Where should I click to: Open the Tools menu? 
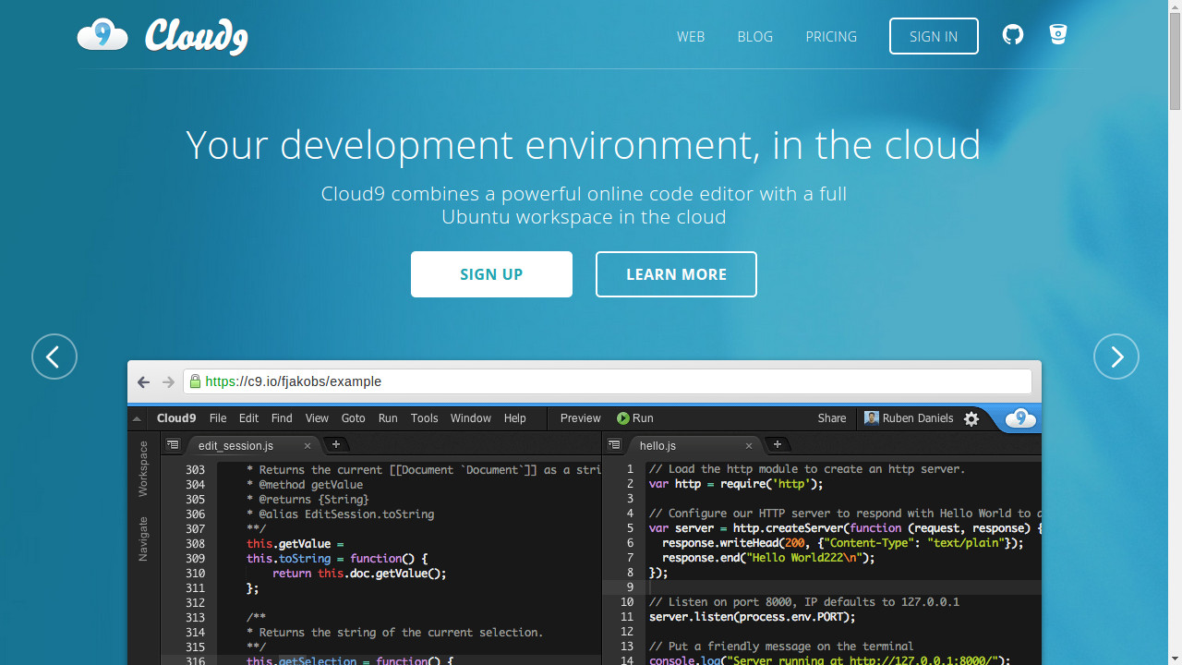(x=425, y=418)
